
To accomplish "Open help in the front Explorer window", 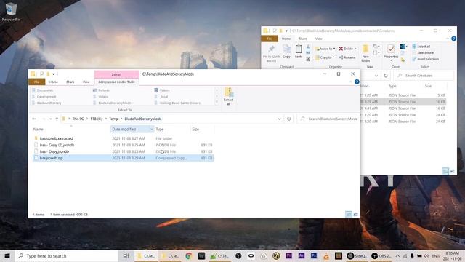I will [357, 82].
